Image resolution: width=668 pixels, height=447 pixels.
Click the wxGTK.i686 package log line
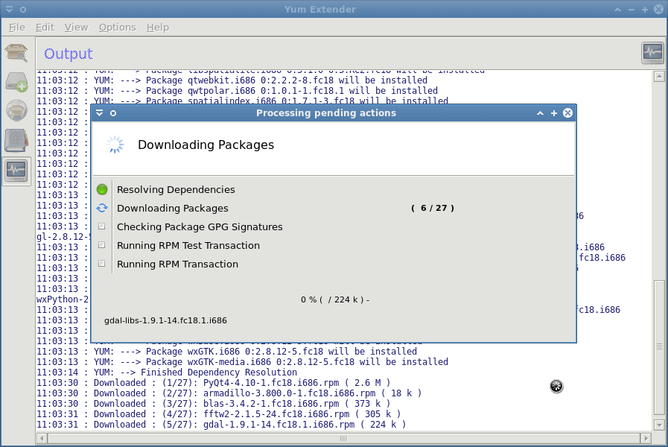coord(226,351)
